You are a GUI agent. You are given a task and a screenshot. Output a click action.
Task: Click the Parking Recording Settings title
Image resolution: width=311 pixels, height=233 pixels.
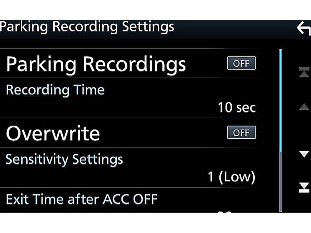(87, 27)
